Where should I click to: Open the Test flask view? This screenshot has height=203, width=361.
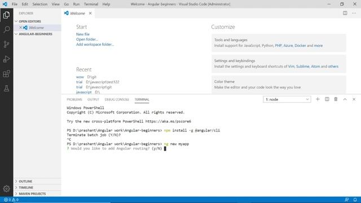[6, 89]
